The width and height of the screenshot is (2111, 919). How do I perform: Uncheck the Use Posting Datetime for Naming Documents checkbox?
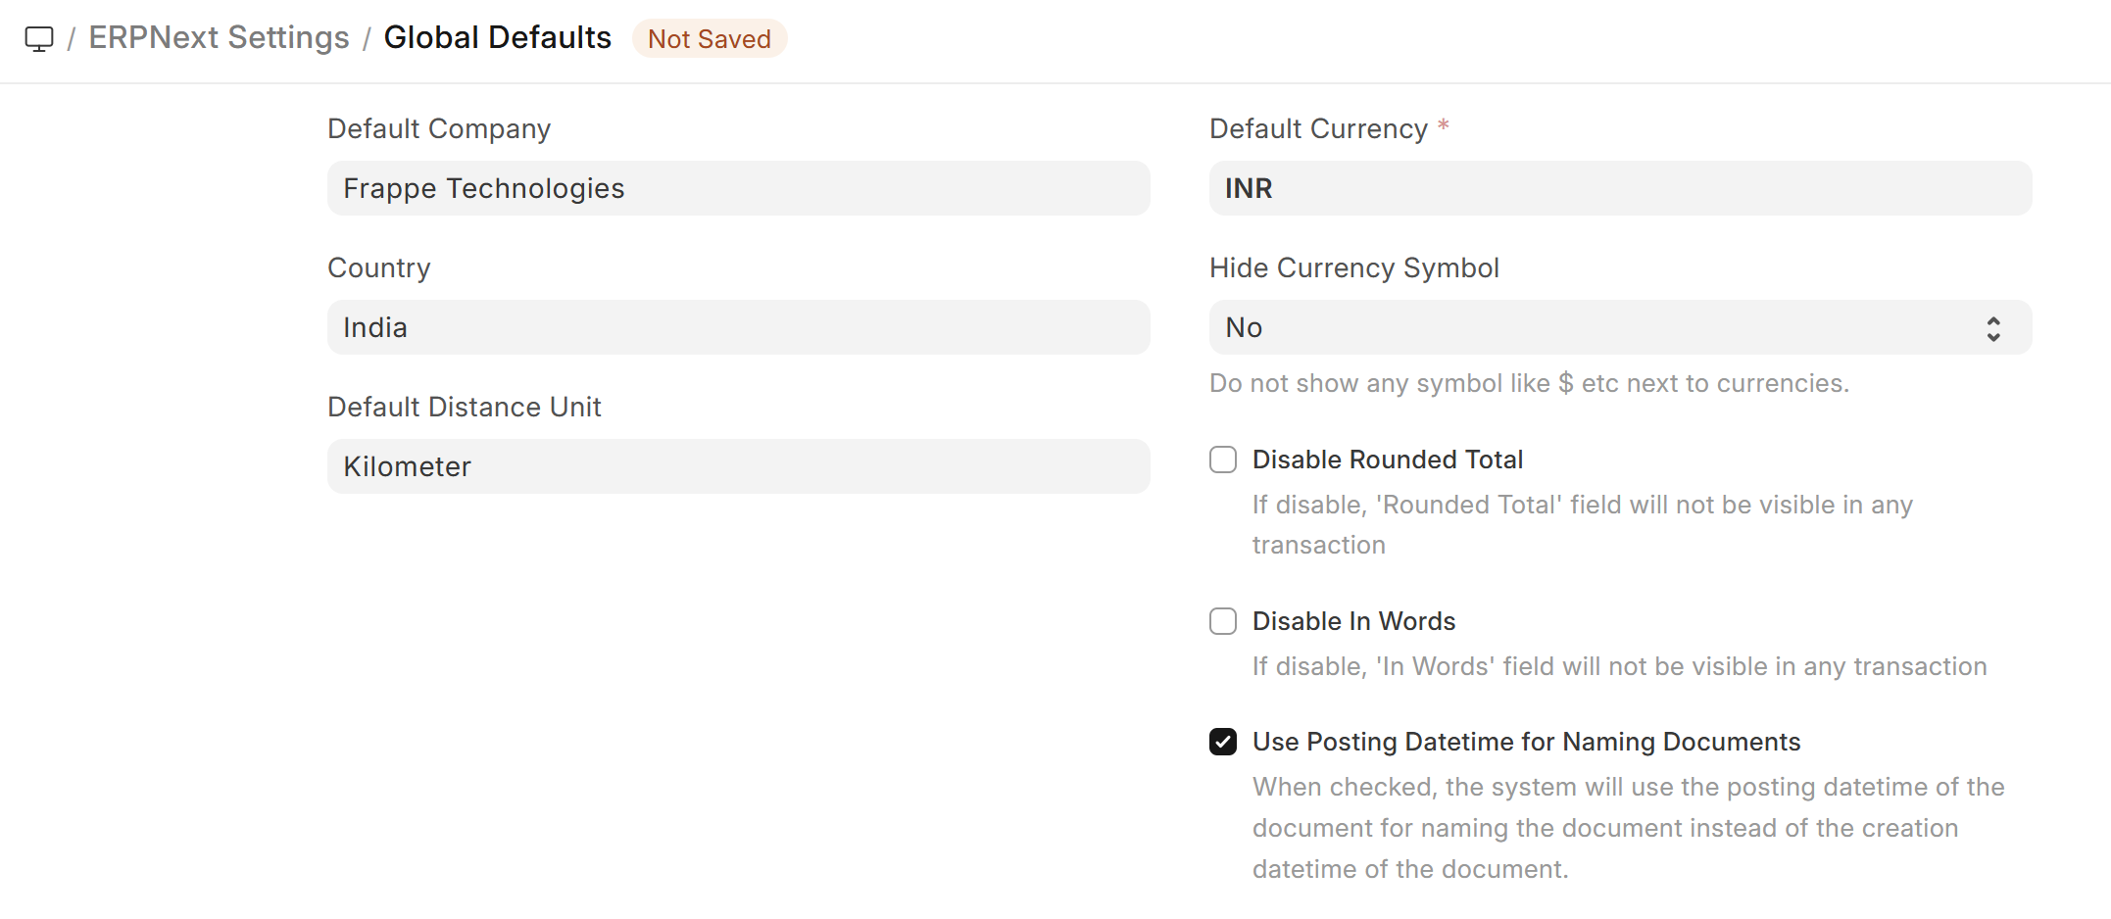pos(1223,742)
